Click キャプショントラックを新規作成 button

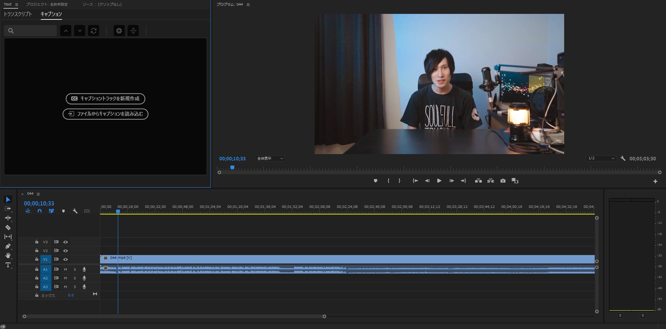pyautogui.click(x=105, y=99)
